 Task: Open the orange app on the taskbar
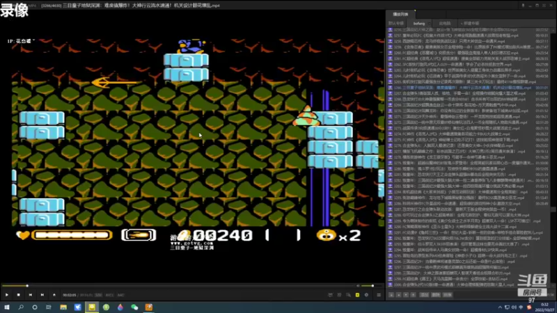tap(149, 307)
